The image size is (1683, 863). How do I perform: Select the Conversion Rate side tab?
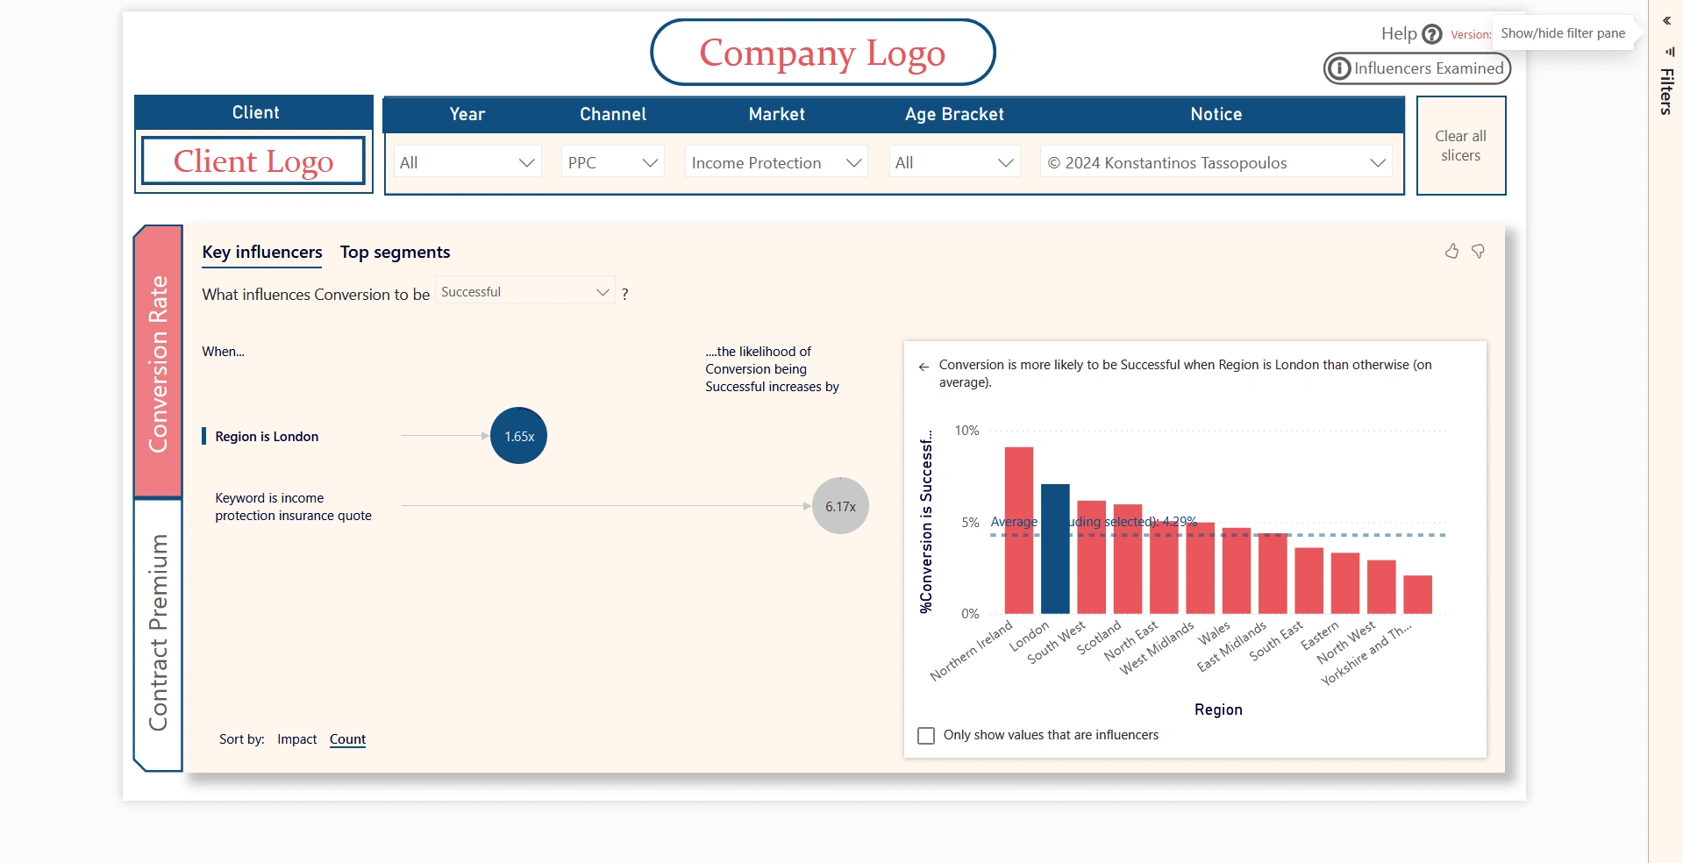(158, 363)
